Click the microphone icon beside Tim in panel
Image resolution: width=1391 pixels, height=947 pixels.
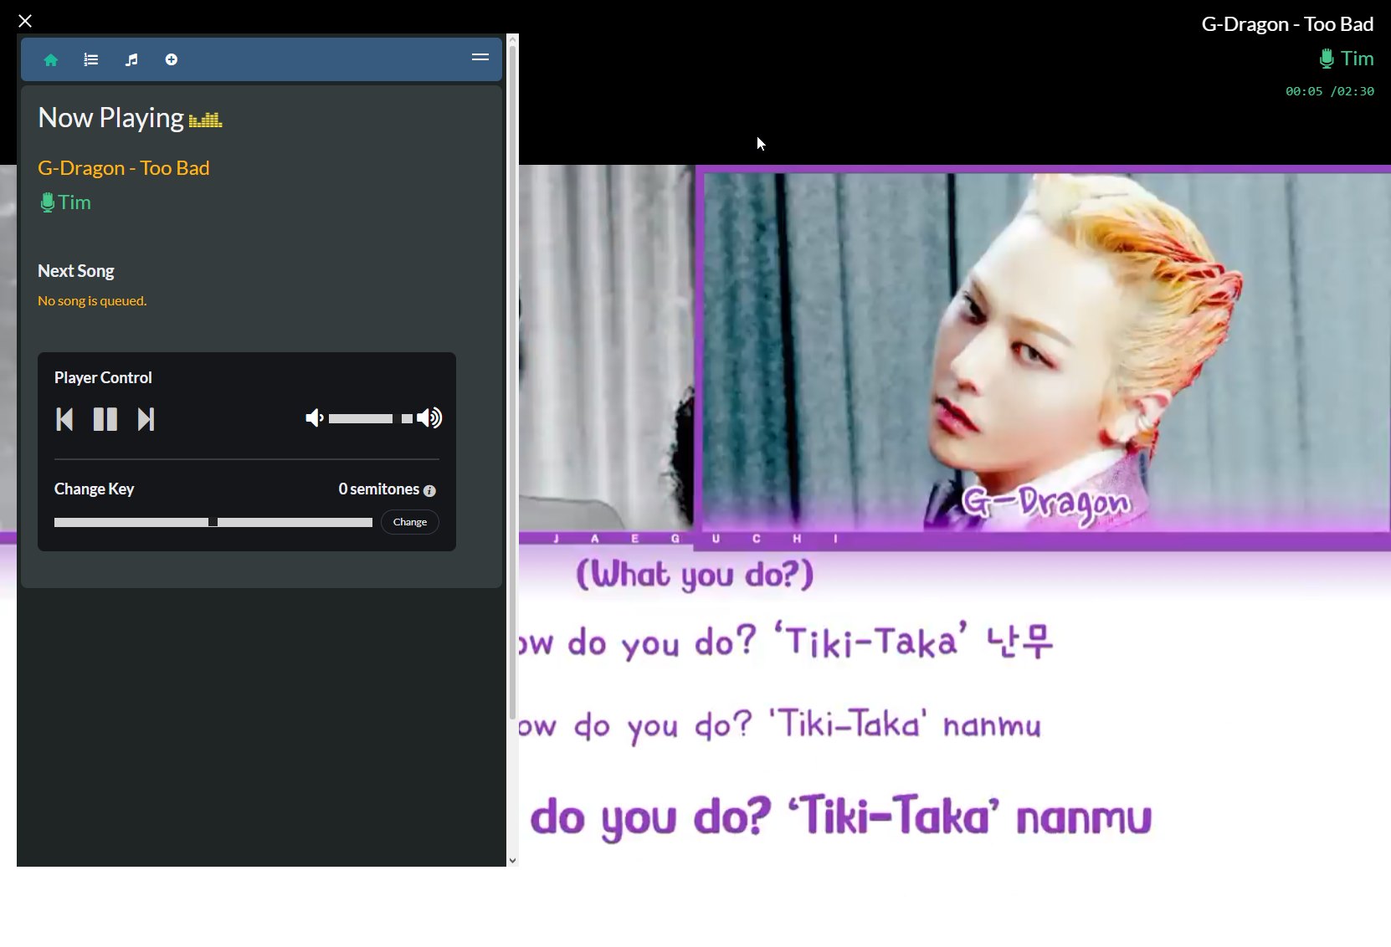coord(48,202)
